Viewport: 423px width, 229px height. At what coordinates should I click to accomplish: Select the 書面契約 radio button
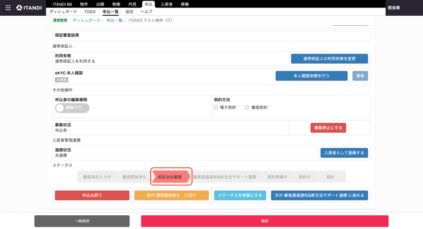click(x=247, y=107)
